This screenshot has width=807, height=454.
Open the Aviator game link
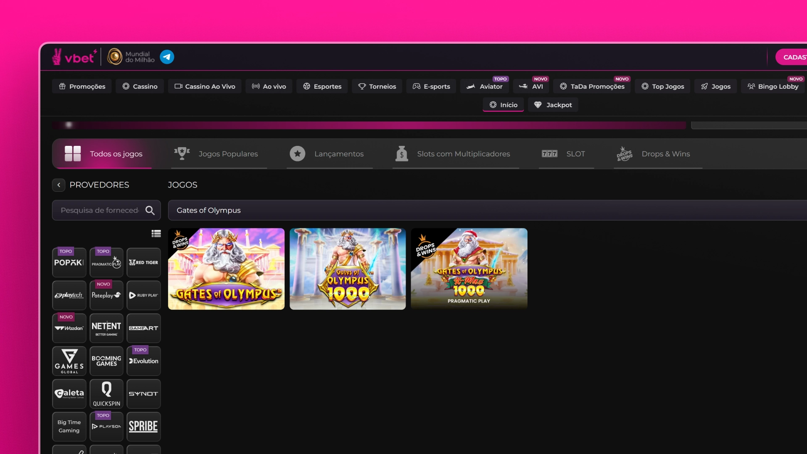484,86
